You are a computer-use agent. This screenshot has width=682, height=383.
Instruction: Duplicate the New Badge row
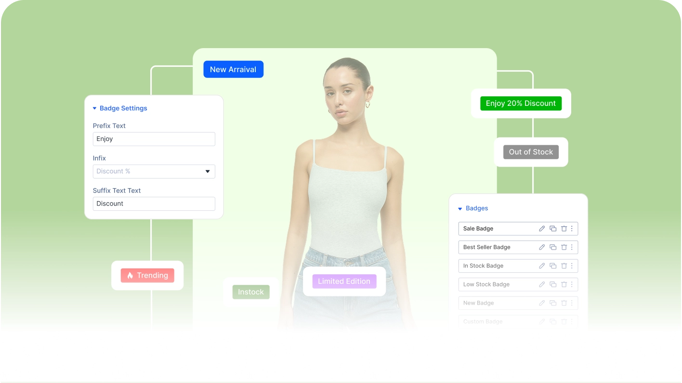pos(553,303)
